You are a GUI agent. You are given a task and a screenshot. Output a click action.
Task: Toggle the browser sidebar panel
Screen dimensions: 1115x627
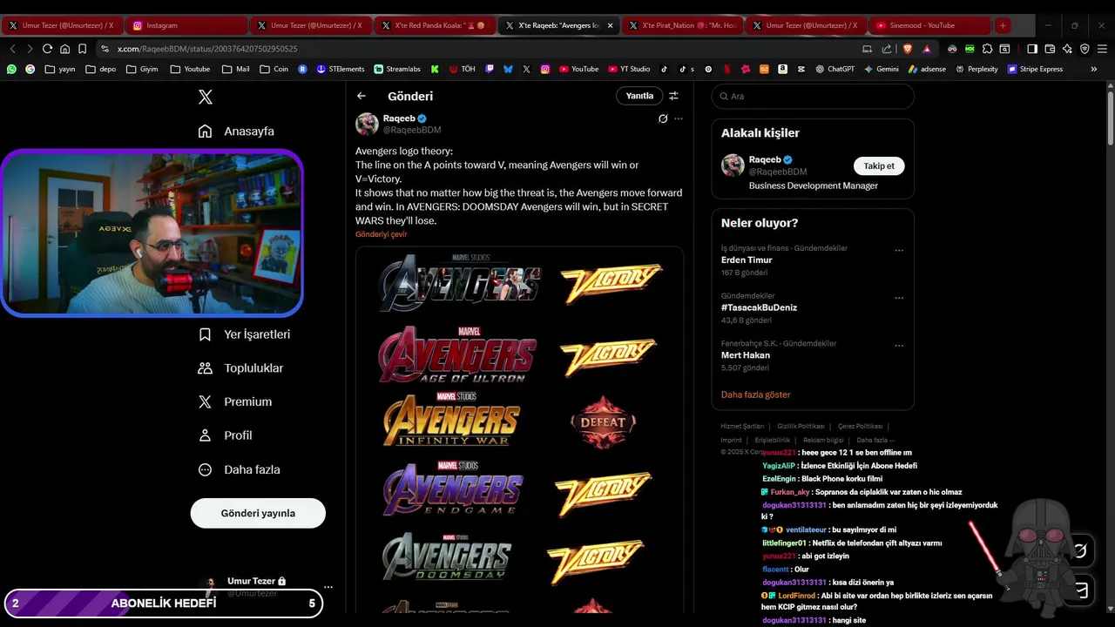1032,49
